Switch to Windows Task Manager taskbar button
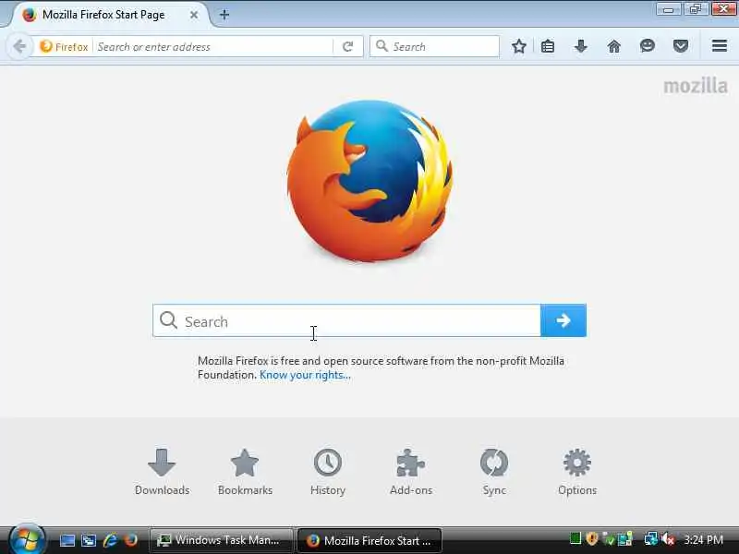The image size is (739, 554). [x=221, y=540]
